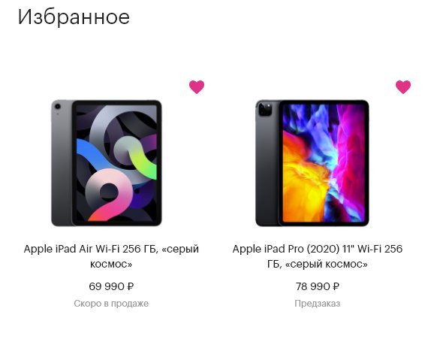This screenshot has width=437, height=351.
Task: Remove iPad Air from favorites via heart
Action: tap(197, 86)
